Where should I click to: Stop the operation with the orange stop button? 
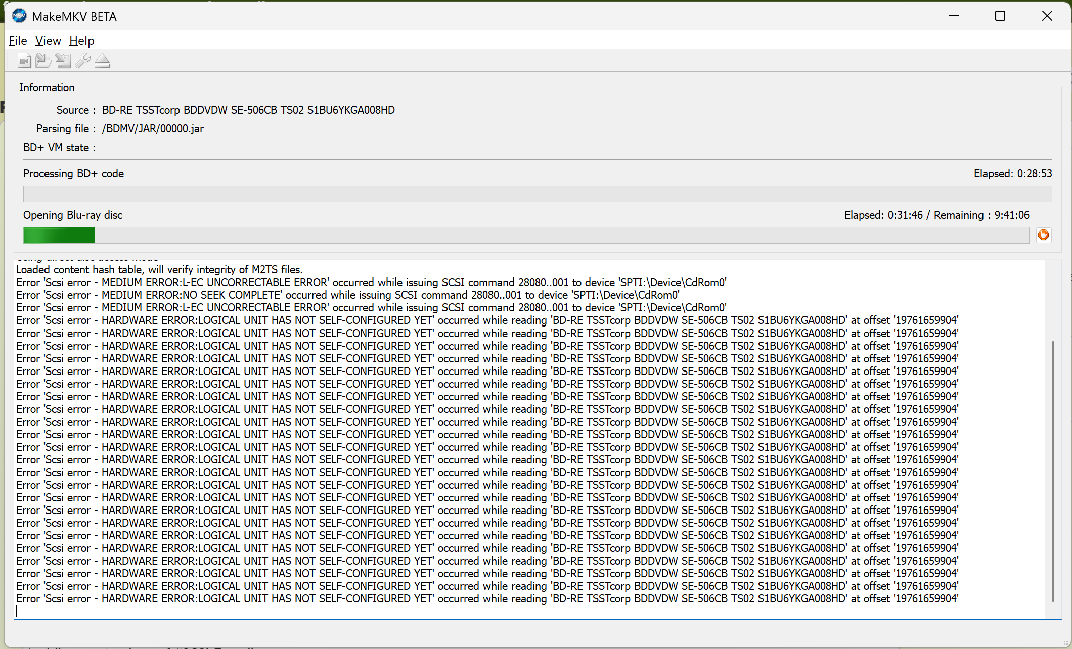(1043, 235)
